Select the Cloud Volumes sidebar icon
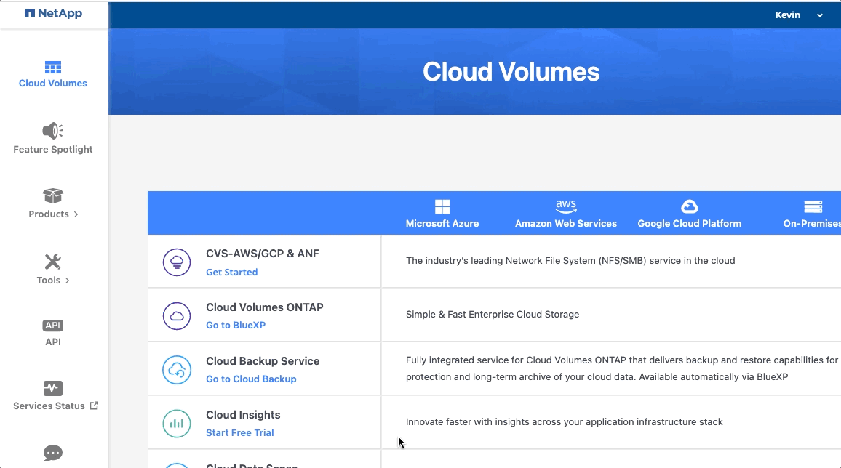 (x=52, y=68)
